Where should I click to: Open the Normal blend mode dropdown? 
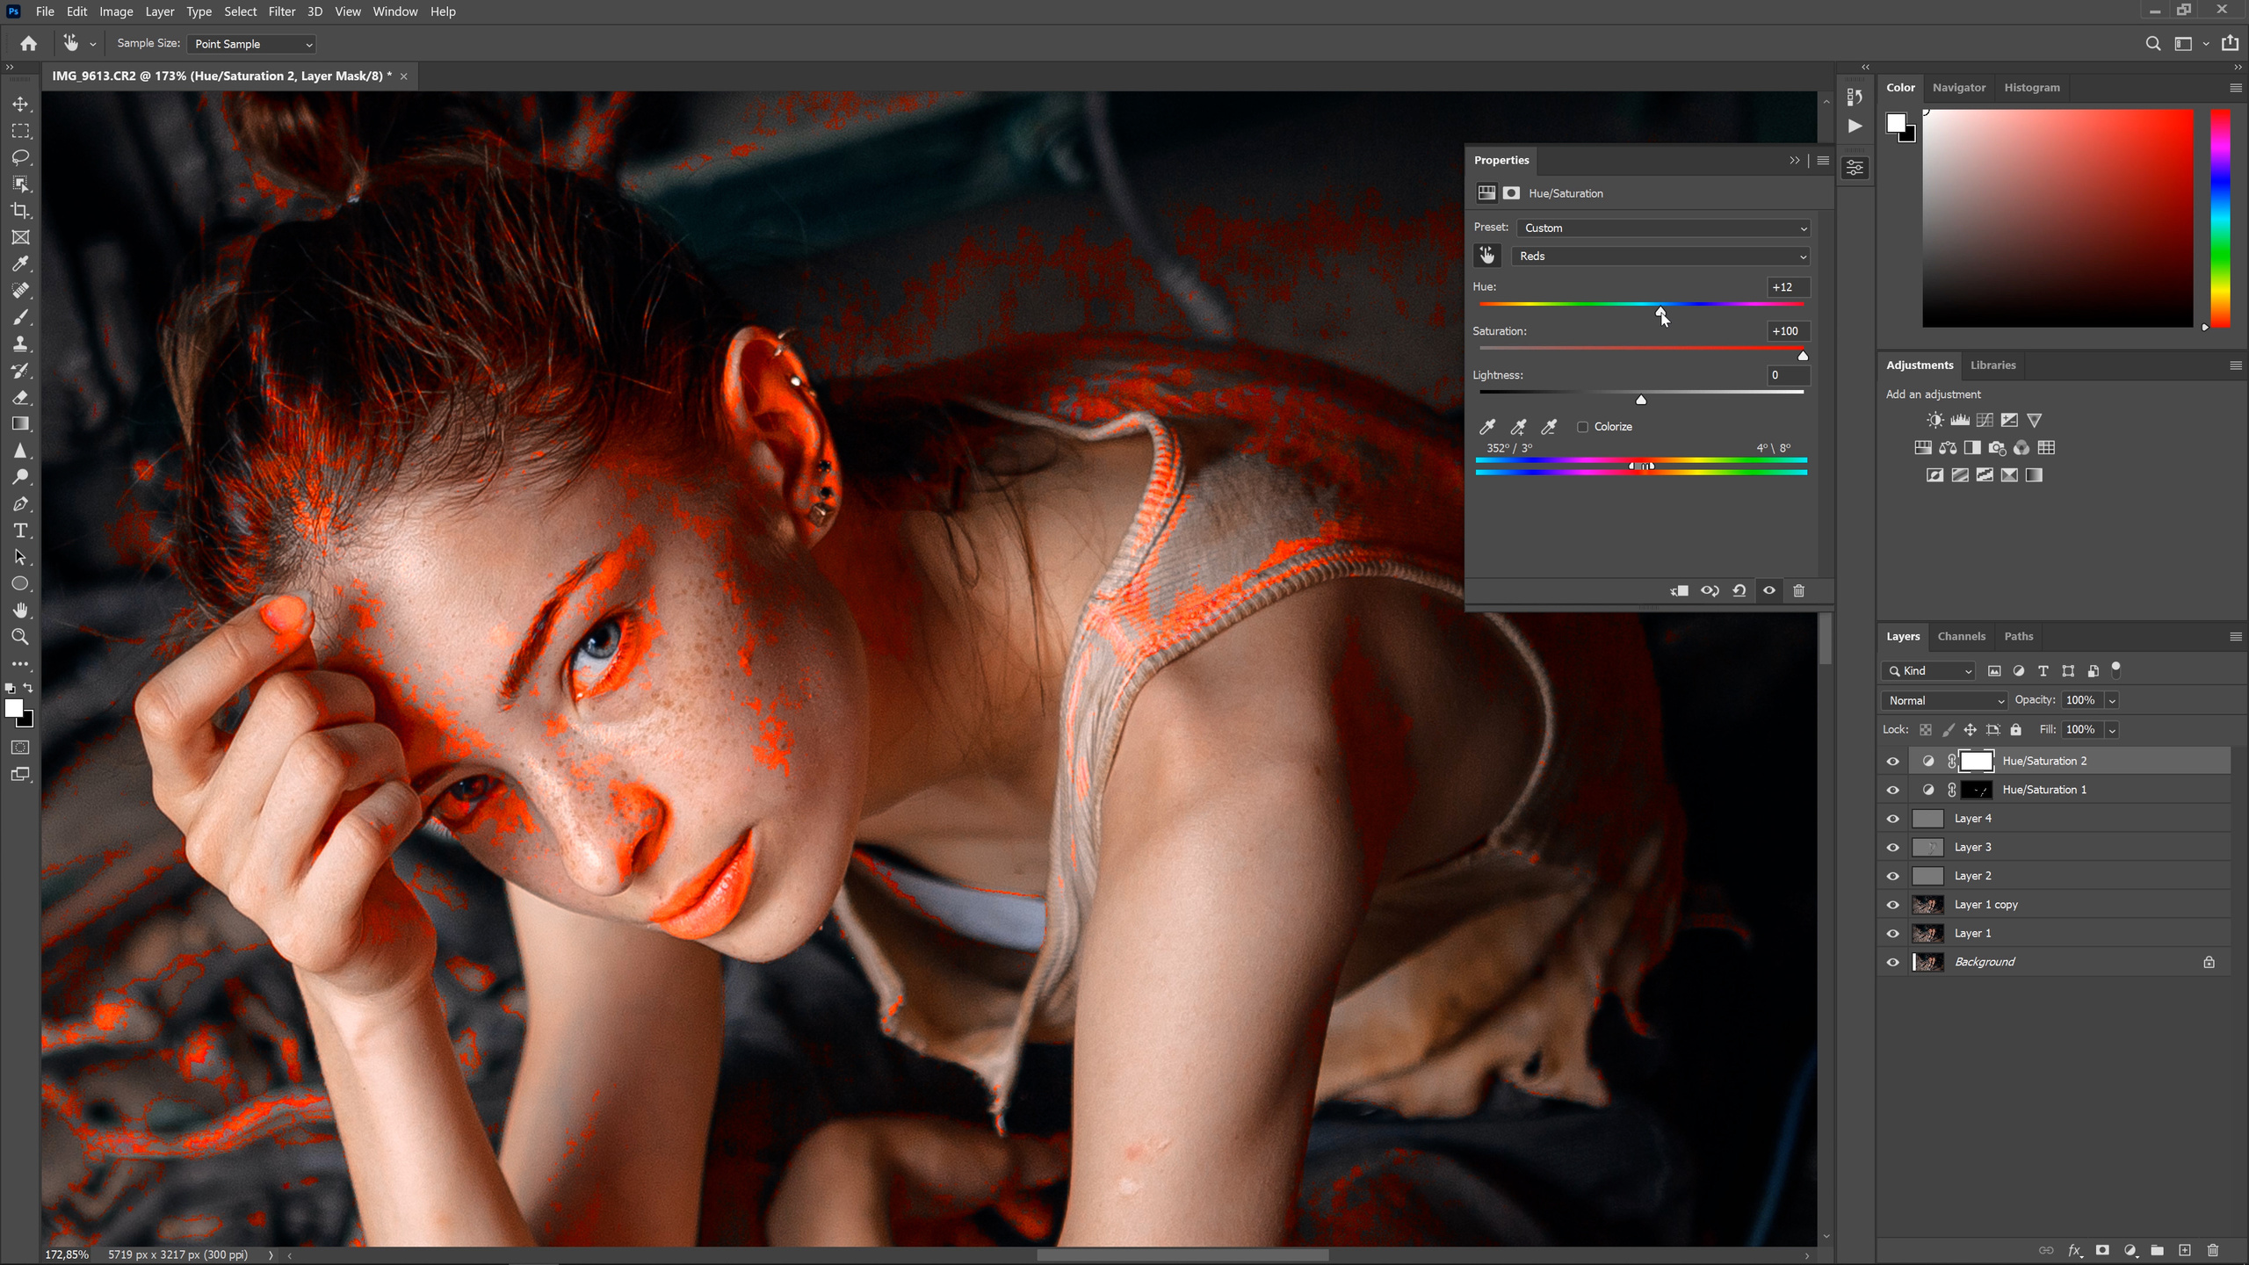pos(1945,700)
